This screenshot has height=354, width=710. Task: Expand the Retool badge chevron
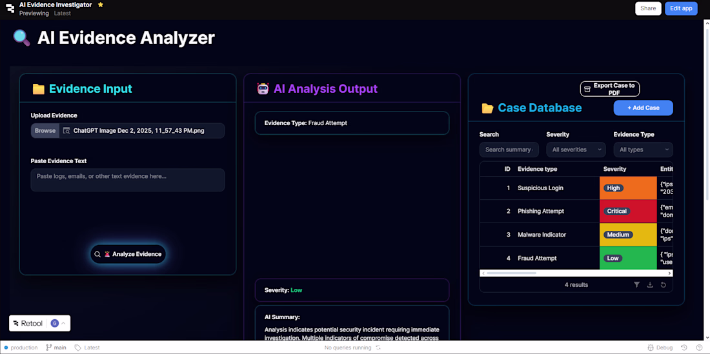pyautogui.click(x=63, y=323)
